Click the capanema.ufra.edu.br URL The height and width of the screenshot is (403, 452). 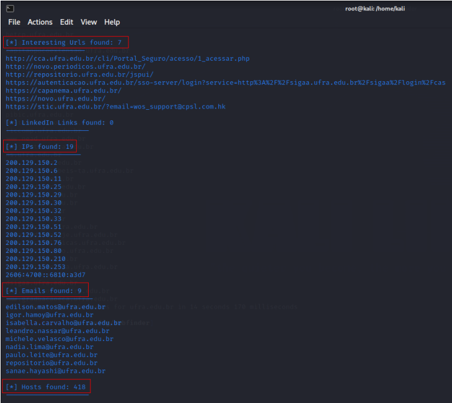pyautogui.click(x=64, y=91)
